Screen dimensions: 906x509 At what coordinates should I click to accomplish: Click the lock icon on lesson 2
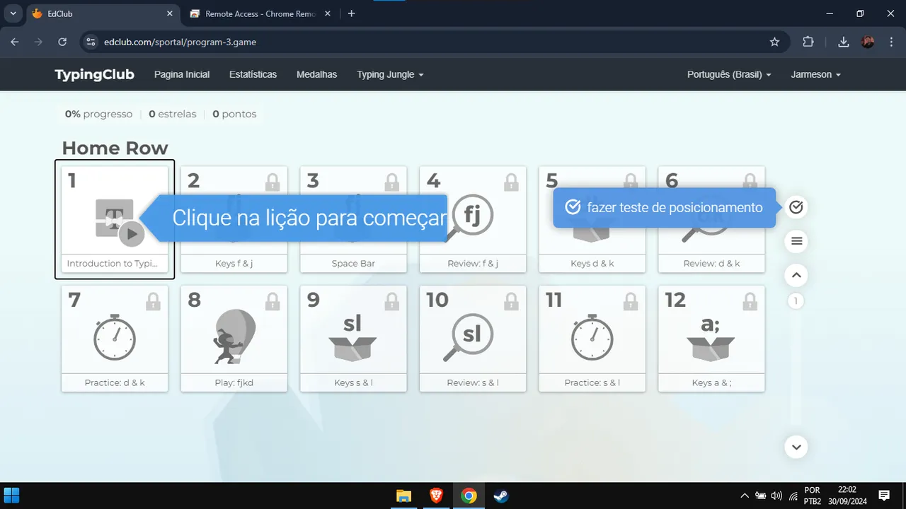[x=273, y=182]
